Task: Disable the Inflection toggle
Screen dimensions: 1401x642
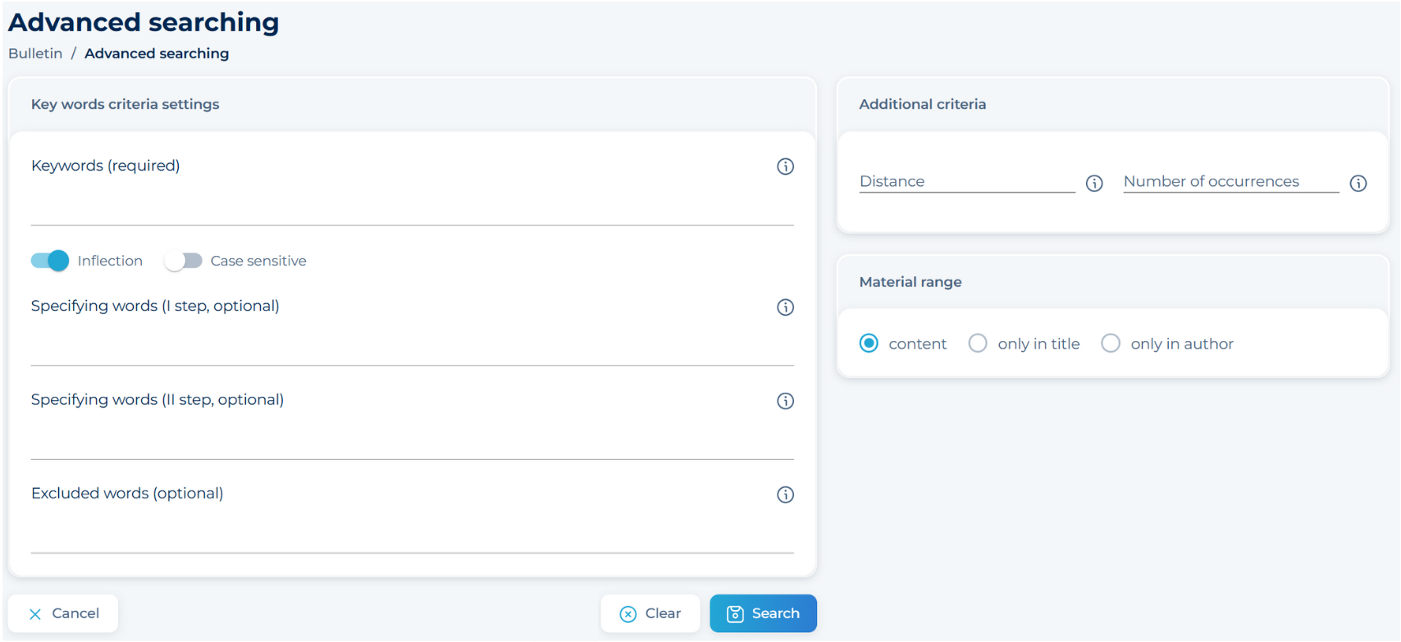Action: (50, 261)
